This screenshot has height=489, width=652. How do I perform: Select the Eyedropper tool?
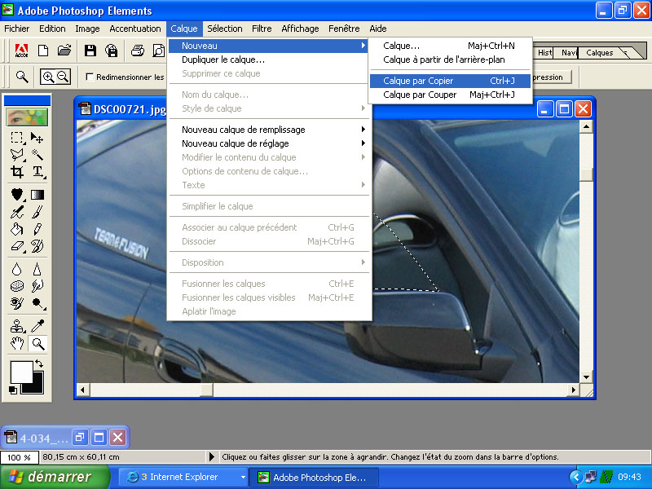click(37, 326)
